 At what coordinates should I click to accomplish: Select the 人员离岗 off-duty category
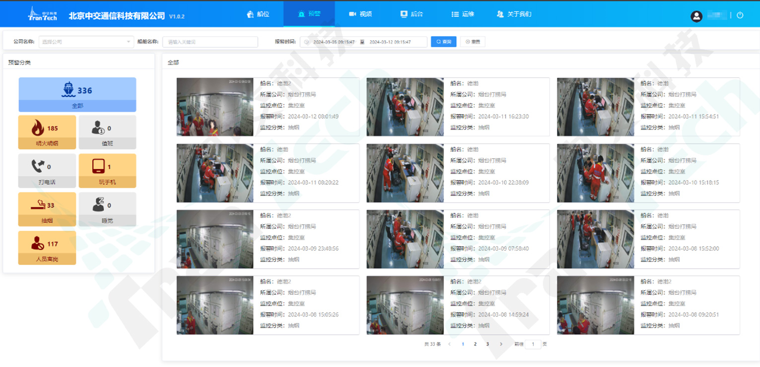47,247
